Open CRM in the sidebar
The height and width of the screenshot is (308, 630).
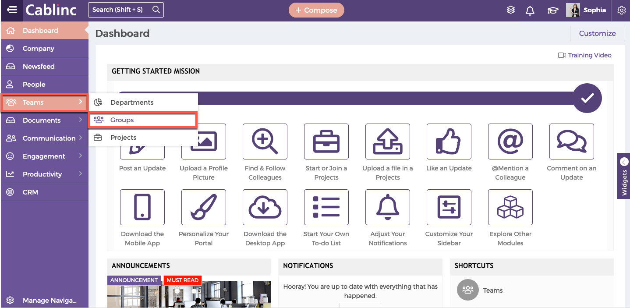click(44, 192)
